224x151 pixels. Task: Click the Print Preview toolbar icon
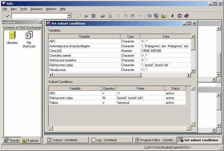coord(110,16)
